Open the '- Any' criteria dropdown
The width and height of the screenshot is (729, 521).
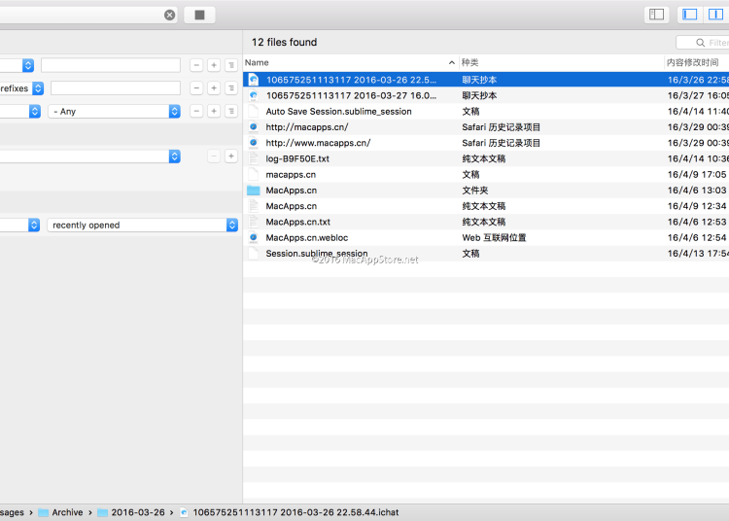(114, 112)
